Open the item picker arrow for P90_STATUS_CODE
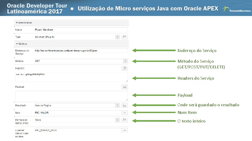Screen dimensions: 252x141 [x=125, y=130]
